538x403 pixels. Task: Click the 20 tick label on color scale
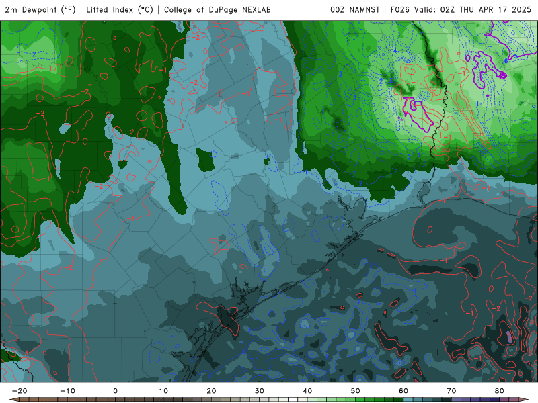click(211, 391)
